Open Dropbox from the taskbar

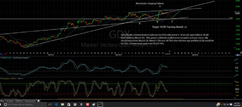coord(75,104)
